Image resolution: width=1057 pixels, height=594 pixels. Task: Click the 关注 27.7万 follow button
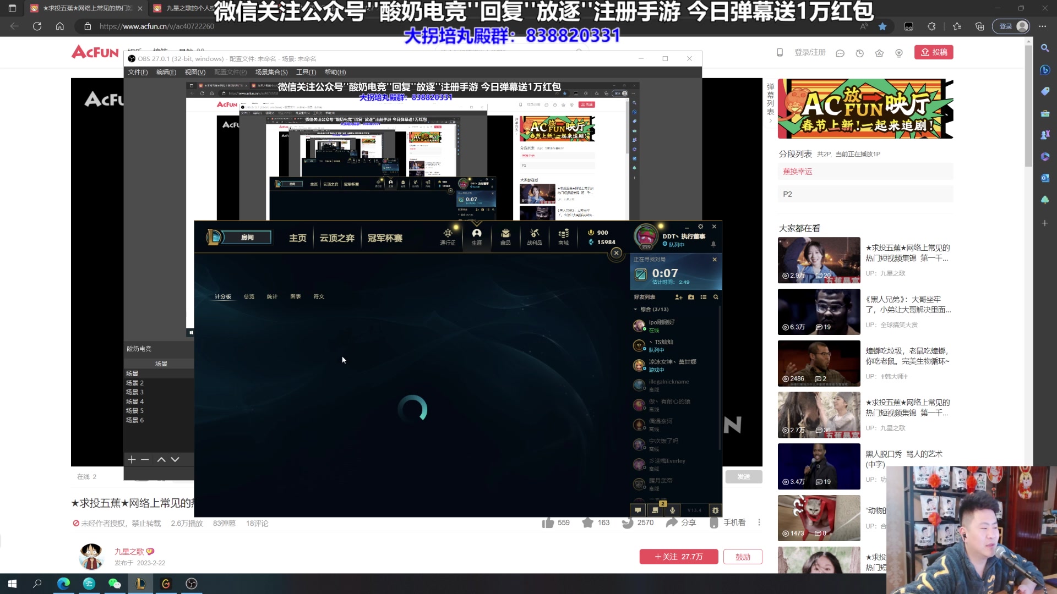[x=679, y=557]
